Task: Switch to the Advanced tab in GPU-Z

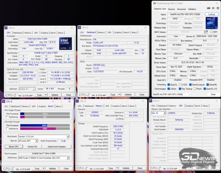Action: coord(181,9)
